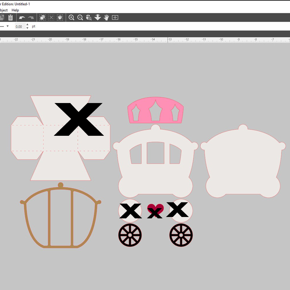Increase line thickness with up arrow

[27, 25]
